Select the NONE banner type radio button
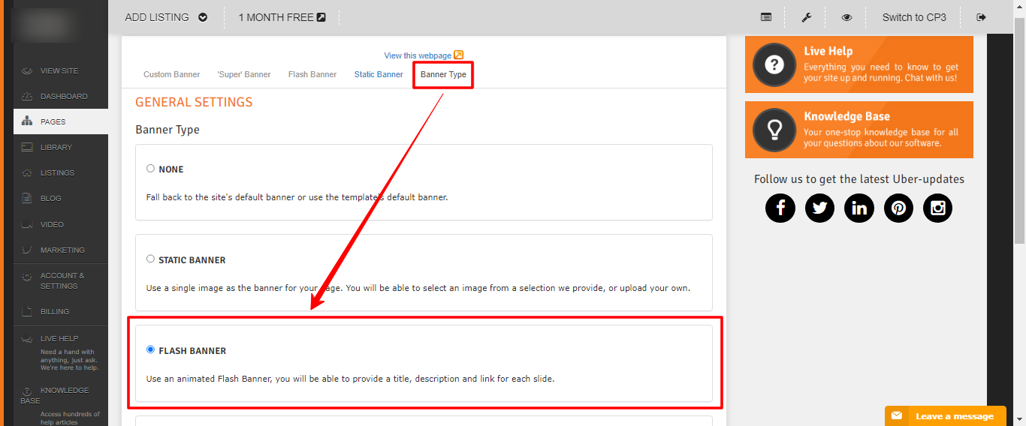 click(151, 169)
